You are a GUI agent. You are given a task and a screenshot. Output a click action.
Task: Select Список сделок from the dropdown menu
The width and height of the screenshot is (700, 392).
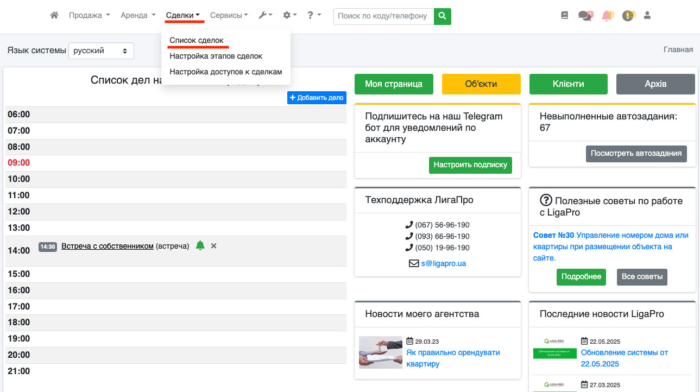point(196,41)
